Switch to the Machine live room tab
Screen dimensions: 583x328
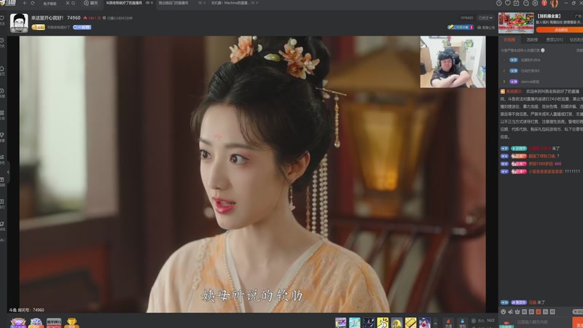coord(230,3)
